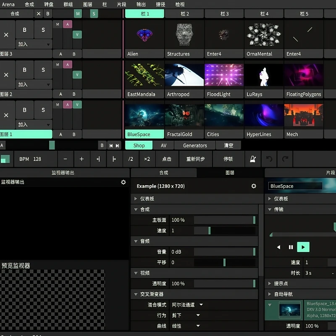Toggle Bypass on layer 1
Viewport: 336px width, 336px height.
[x=24, y=110]
